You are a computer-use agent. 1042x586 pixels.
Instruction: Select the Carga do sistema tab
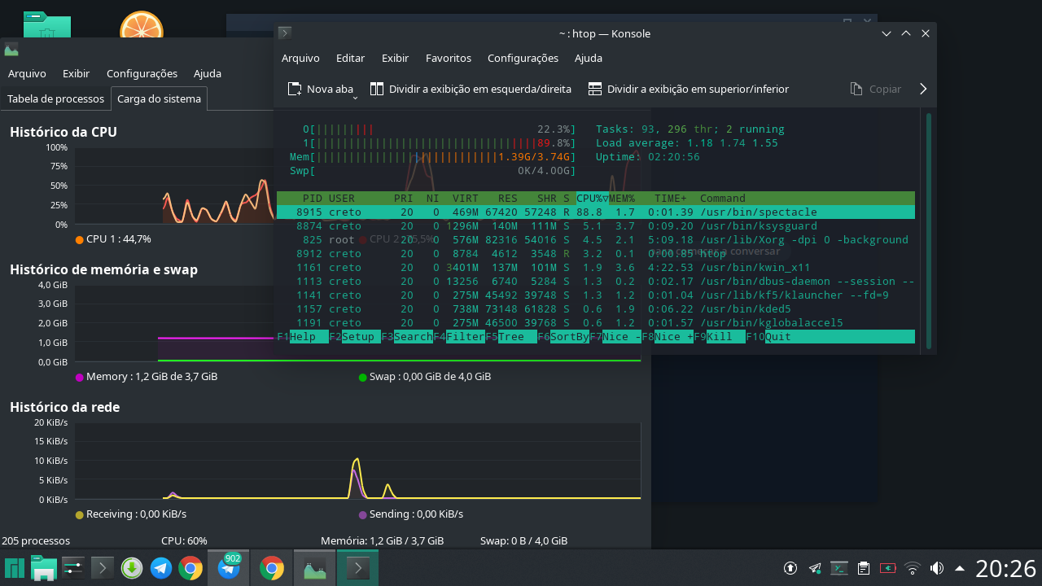(x=159, y=99)
